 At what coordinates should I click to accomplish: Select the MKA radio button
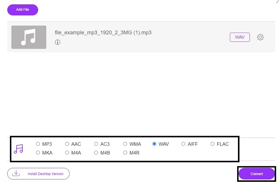click(38, 153)
